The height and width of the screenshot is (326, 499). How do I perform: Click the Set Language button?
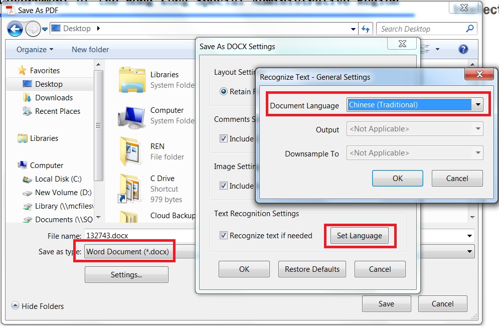pyautogui.click(x=359, y=236)
